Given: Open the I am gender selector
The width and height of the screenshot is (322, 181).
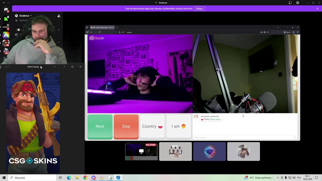Looking at the screenshot, I should [x=179, y=126].
